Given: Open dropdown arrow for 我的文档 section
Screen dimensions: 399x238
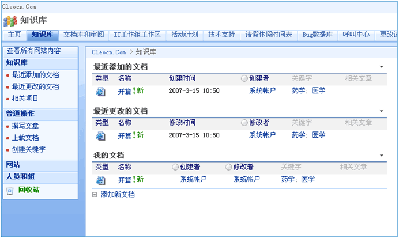Looking at the screenshot, I should coord(382,156).
